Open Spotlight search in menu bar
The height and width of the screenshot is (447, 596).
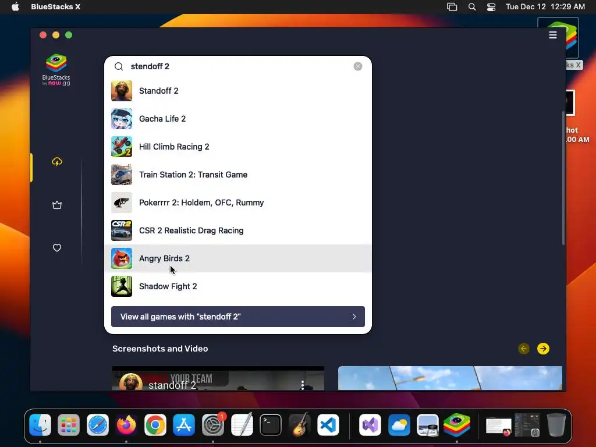(472, 7)
